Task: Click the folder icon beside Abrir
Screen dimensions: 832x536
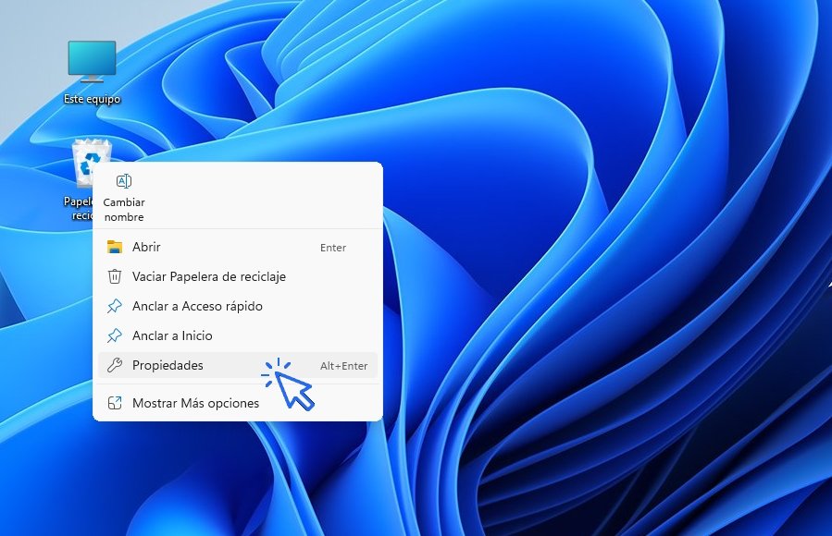Action: pos(115,247)
